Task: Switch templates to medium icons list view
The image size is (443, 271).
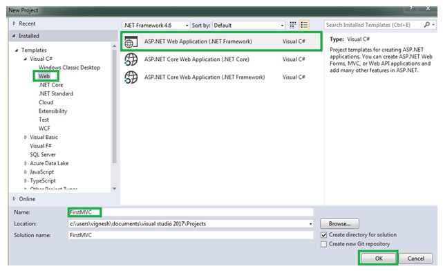Action: click(x=304, y=25)
